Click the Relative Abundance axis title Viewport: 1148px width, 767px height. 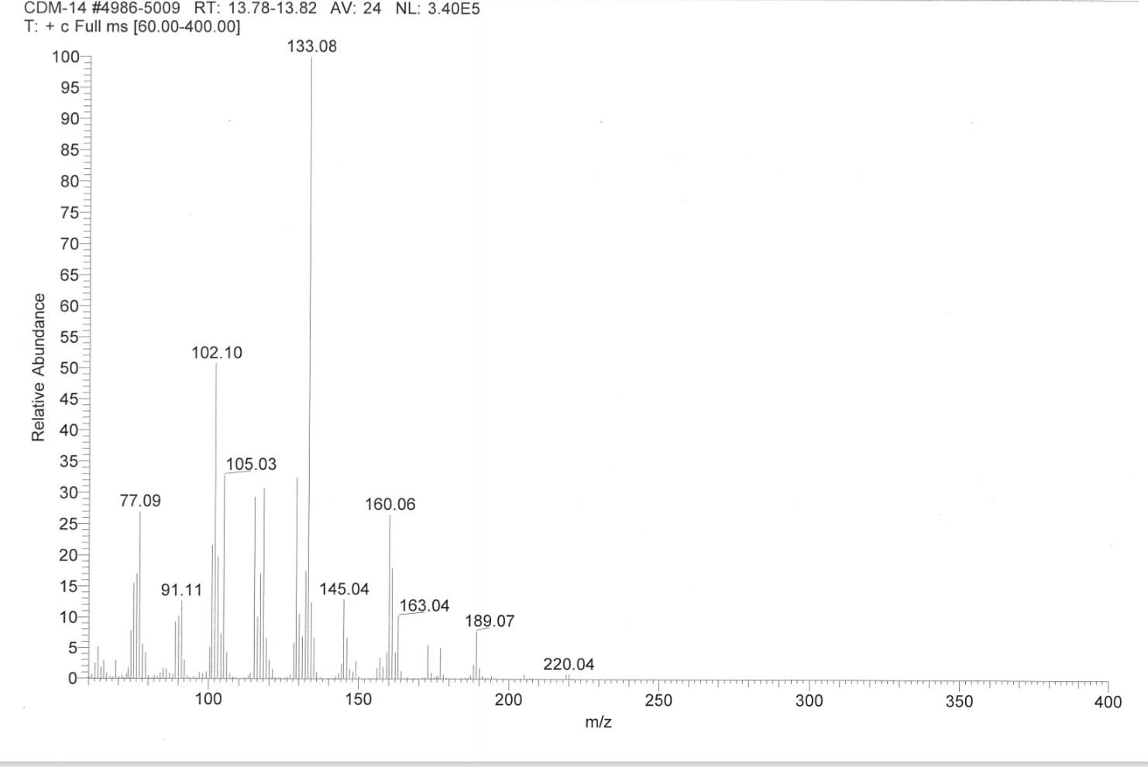38,368
